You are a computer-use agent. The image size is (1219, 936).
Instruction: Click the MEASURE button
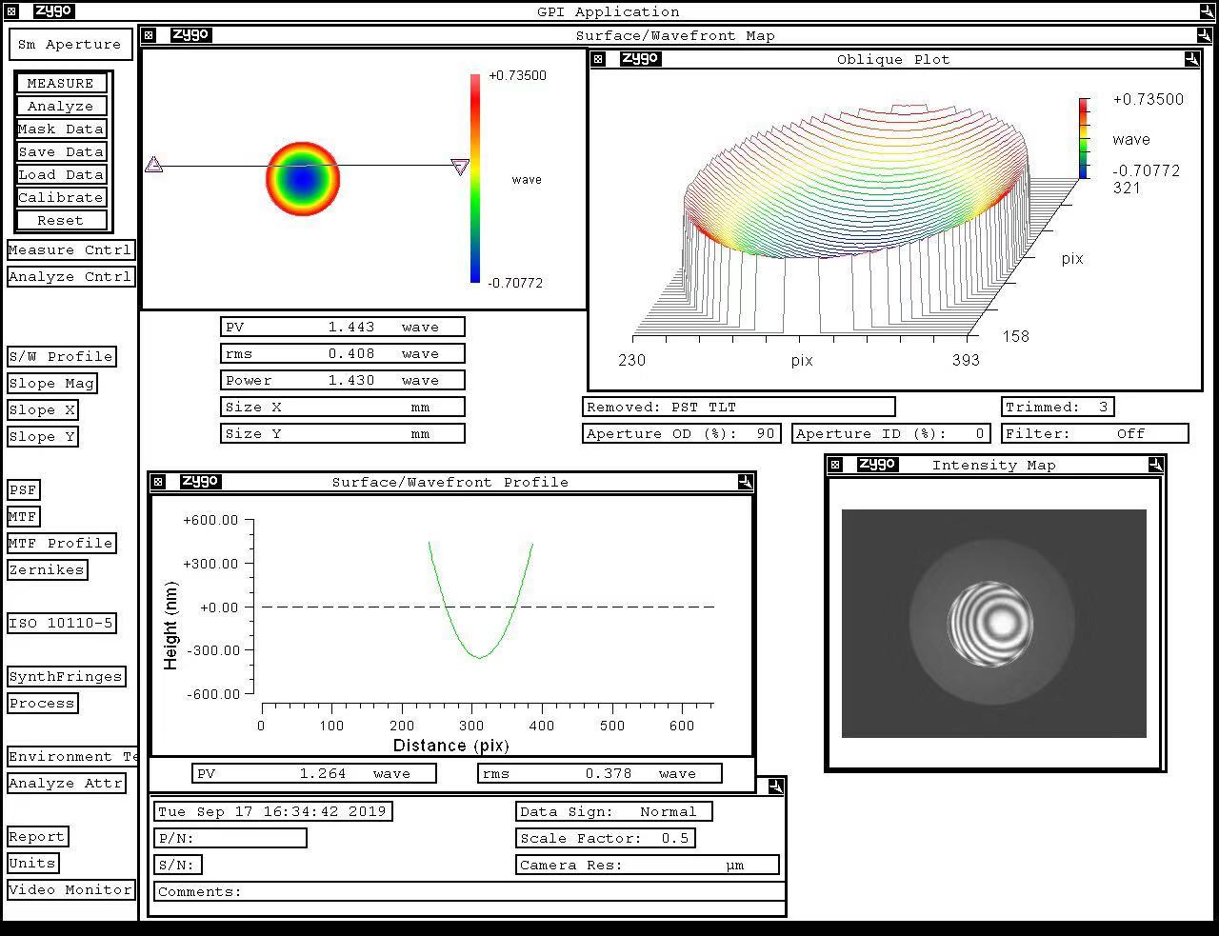click(x=61, y=84)
